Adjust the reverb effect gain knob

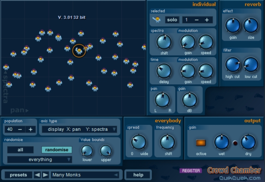click(233, 25)
